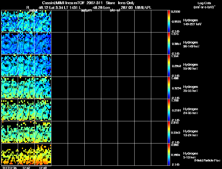Screen dimensions: 222x169
Task: Click the 5-13 keV Hydrogen image at 17:49
Action: point(43,154)
